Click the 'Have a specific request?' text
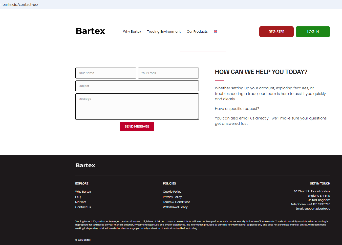The width and height of the screenshot is (342, 245). click(237, 109)
